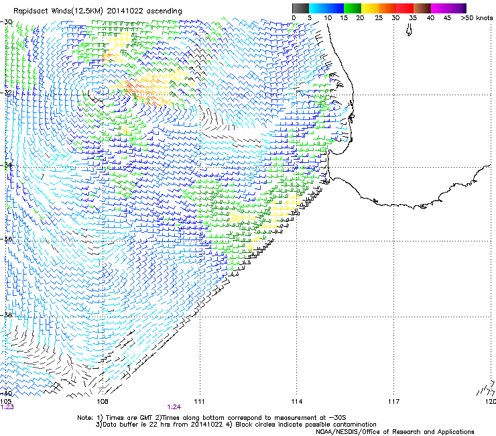Click the '25' knots legend label

click(379, 18)
